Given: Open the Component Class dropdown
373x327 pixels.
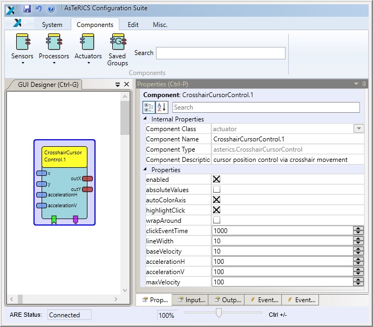Looking at the screenshot, I should coord(358,129).
